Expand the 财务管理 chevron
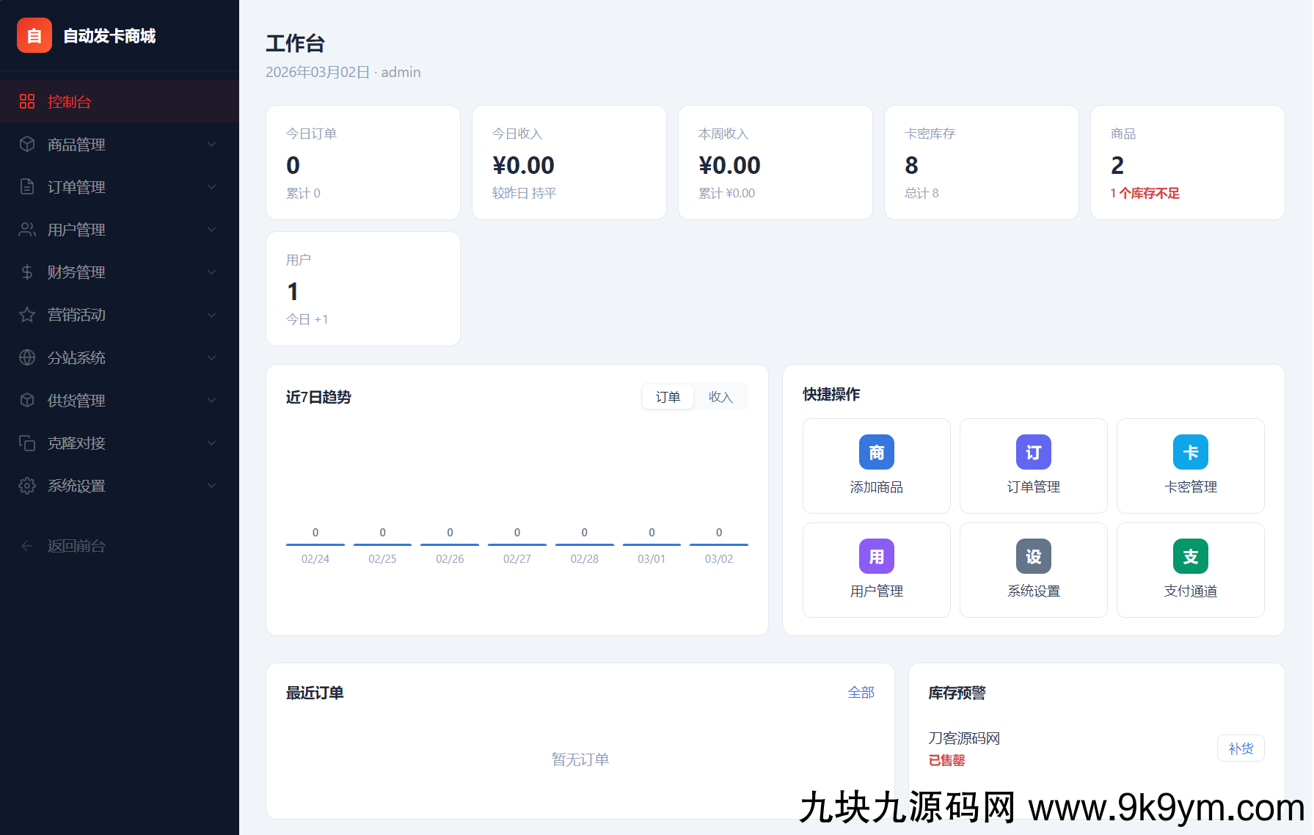 coord(211,272)
